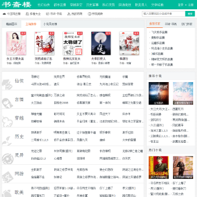
Task: Click the 历史 category leaf icon
Action: click(x=7, y=141)
